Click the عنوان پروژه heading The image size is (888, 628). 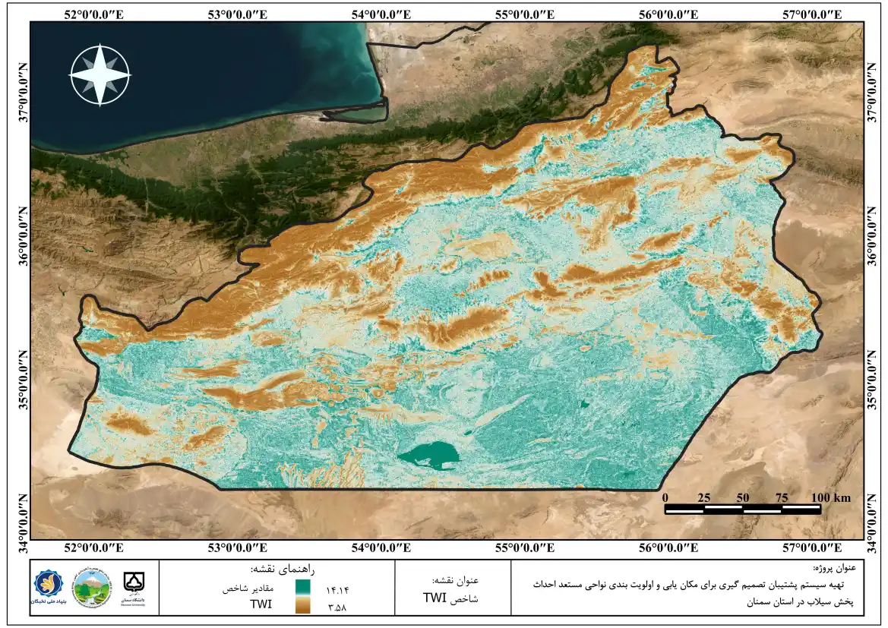click(834, 567)
